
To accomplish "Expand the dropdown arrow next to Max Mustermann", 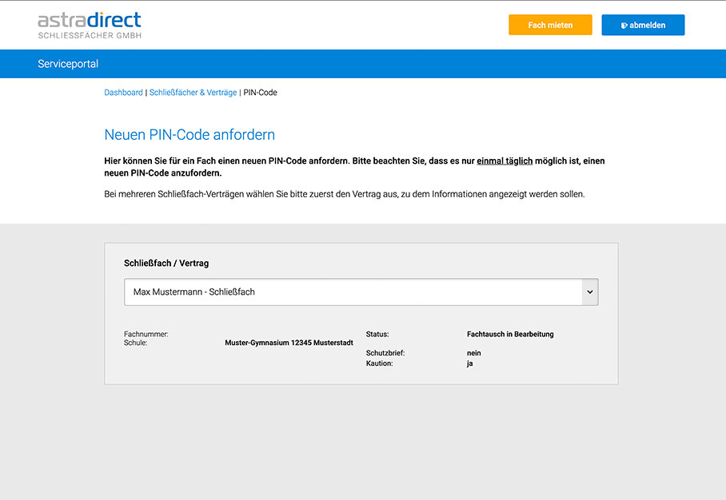I will point(588,292).
